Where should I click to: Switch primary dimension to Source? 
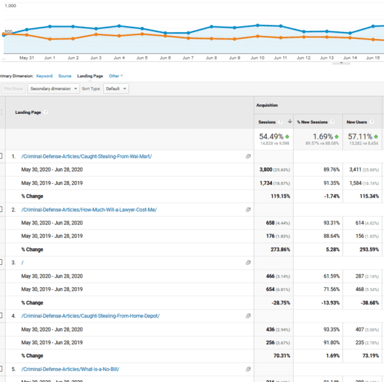coord(65,76)
